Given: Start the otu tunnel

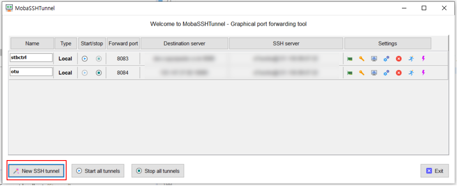Looking at the screenshot, I should (x=85, y=73).
